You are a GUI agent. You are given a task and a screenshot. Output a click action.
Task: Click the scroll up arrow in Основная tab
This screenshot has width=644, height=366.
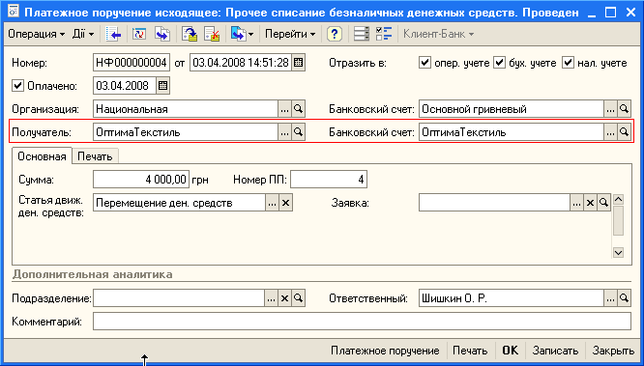[x=618, y=200]
